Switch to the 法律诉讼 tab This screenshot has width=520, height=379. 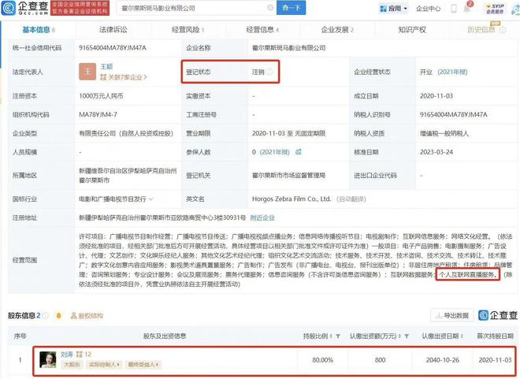tap(112, 29)
